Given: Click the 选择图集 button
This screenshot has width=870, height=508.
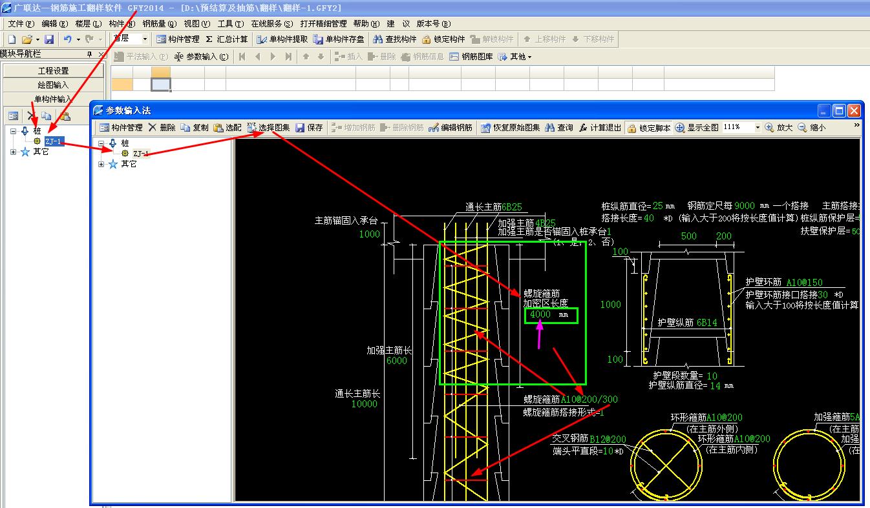Looking at the screenshot, I should (x=268, y=128).
